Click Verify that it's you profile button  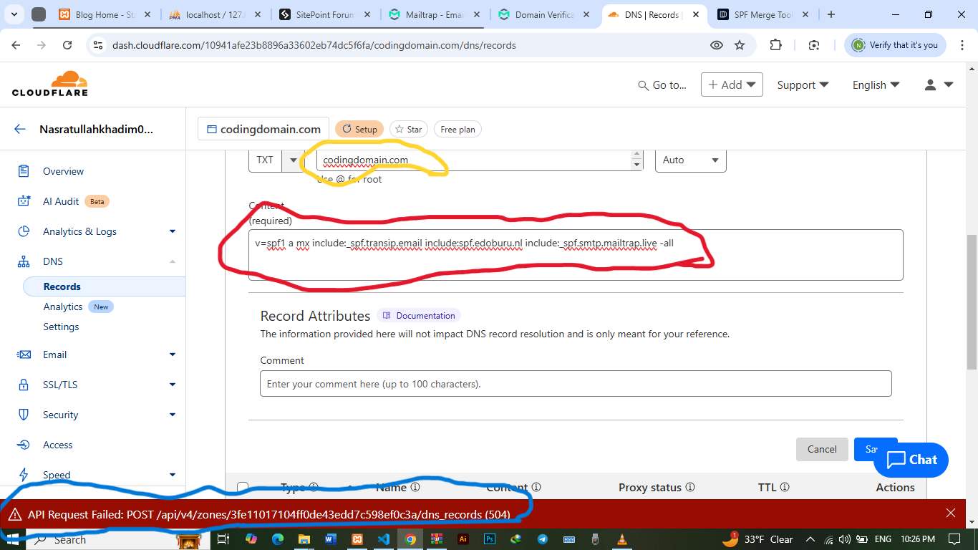click(895, 45)
